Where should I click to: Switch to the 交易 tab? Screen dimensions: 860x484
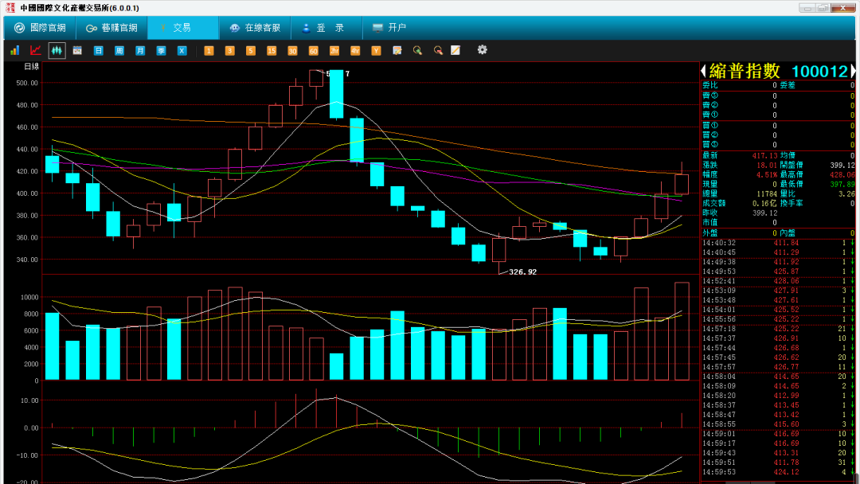[182, 27]
